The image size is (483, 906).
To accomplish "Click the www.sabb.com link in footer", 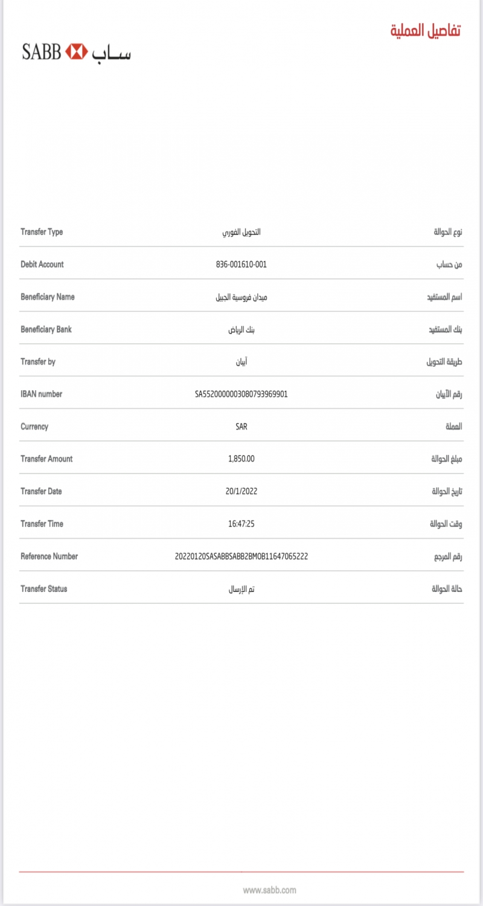I will (x=270, y=890).
